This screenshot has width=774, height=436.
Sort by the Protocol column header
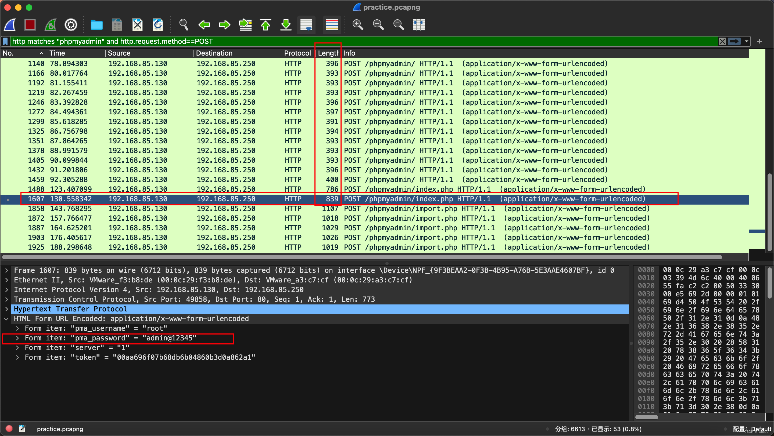[x=297, y=53]
